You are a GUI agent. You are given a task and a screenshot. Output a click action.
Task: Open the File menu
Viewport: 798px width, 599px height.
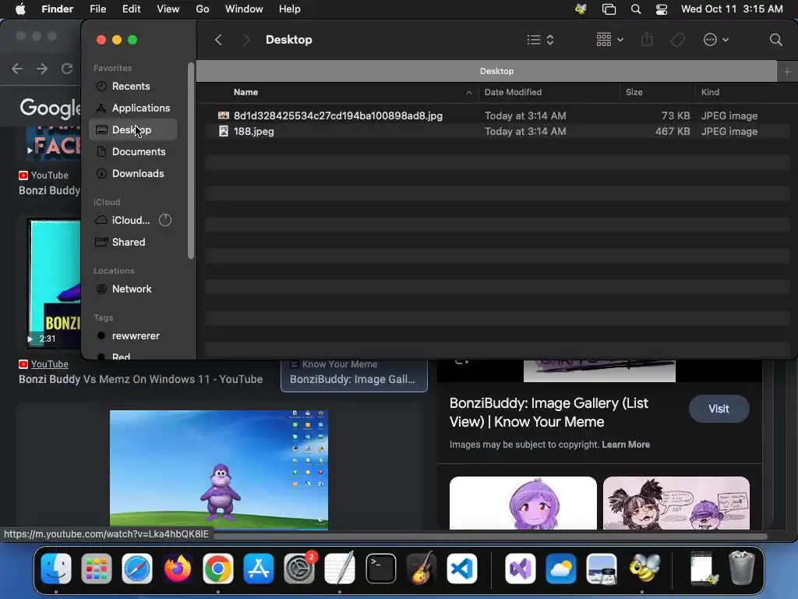(97, 9)
